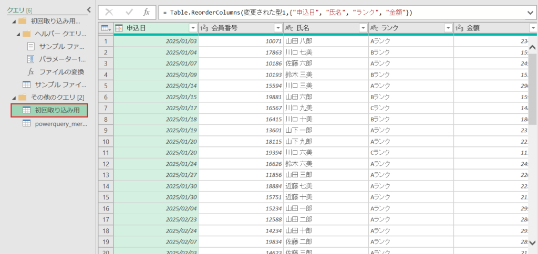Click the name cell 鈴木 三美
The height and width of the screenshot is (254, 538).
click(x=326, y=75)
